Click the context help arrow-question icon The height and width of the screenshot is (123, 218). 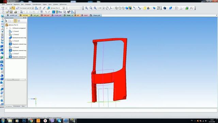click(x=69, y=12)
